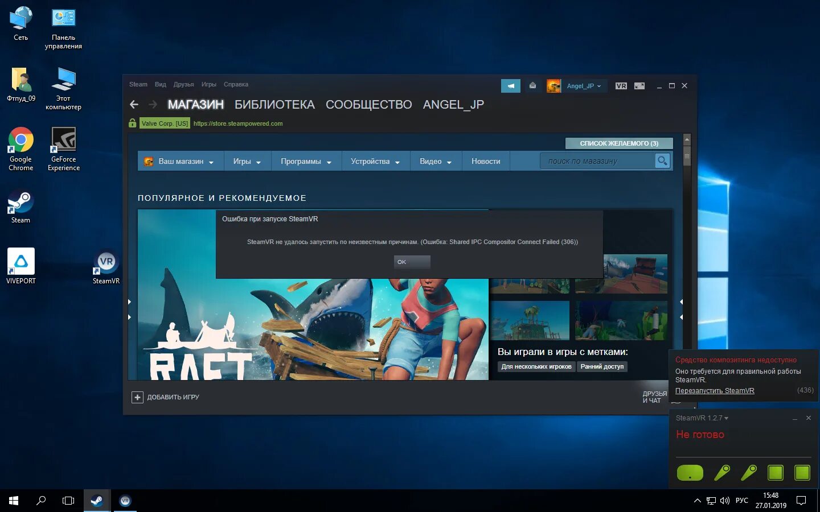This screenshot has width=820, height=512.
Task: Click the Перезапустить SteamVR link
Action: [715, 391]
